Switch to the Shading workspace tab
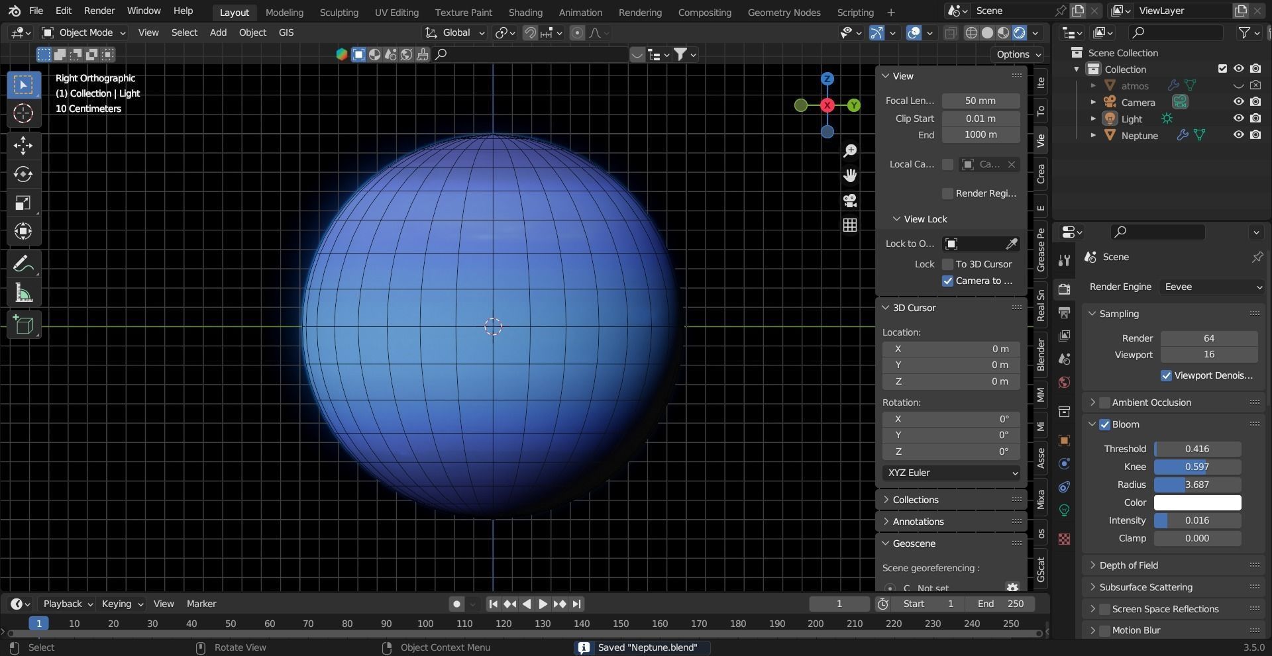This screenshot has width=1272, height=656. pyautogui.click(x=525, y=12)
